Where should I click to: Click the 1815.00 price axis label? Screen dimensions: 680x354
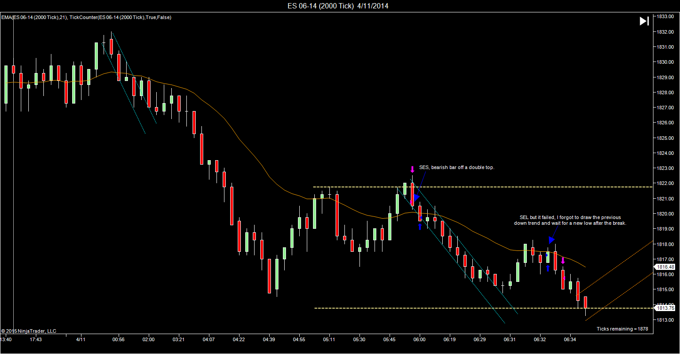665,289
